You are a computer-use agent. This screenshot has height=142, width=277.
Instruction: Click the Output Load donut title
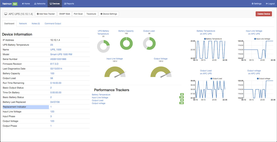pos(149,31)
